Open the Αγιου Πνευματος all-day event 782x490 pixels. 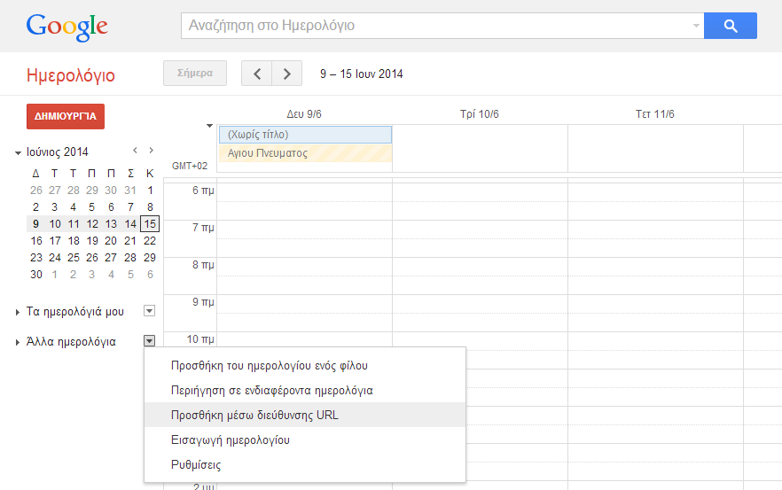coord(304,153)
